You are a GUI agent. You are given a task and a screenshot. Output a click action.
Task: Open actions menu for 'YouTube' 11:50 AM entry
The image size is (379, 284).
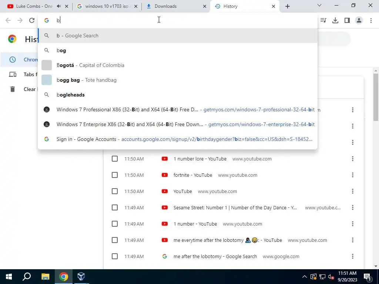(353, 191)
